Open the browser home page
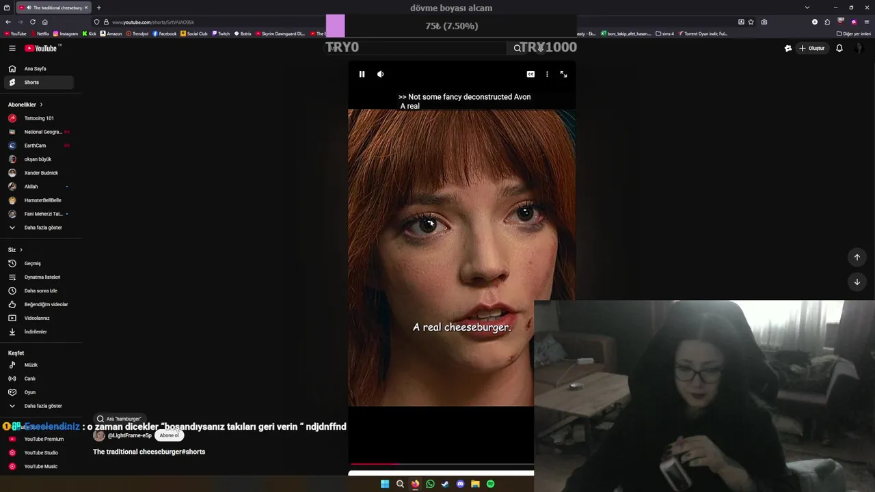Viewport: 875px width, 492px height. (x=45, y=22)
